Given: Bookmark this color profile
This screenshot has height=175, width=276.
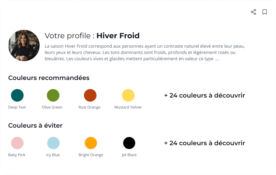Looking at the screenshot, I should tap(265, 12).
